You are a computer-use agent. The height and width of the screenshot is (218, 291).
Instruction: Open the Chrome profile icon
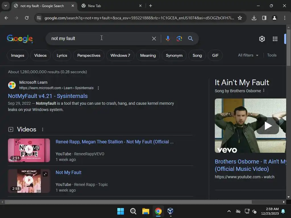(x=275, y=18)
